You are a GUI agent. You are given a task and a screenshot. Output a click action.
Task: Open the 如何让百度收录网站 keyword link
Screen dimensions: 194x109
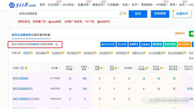[23, 89]
